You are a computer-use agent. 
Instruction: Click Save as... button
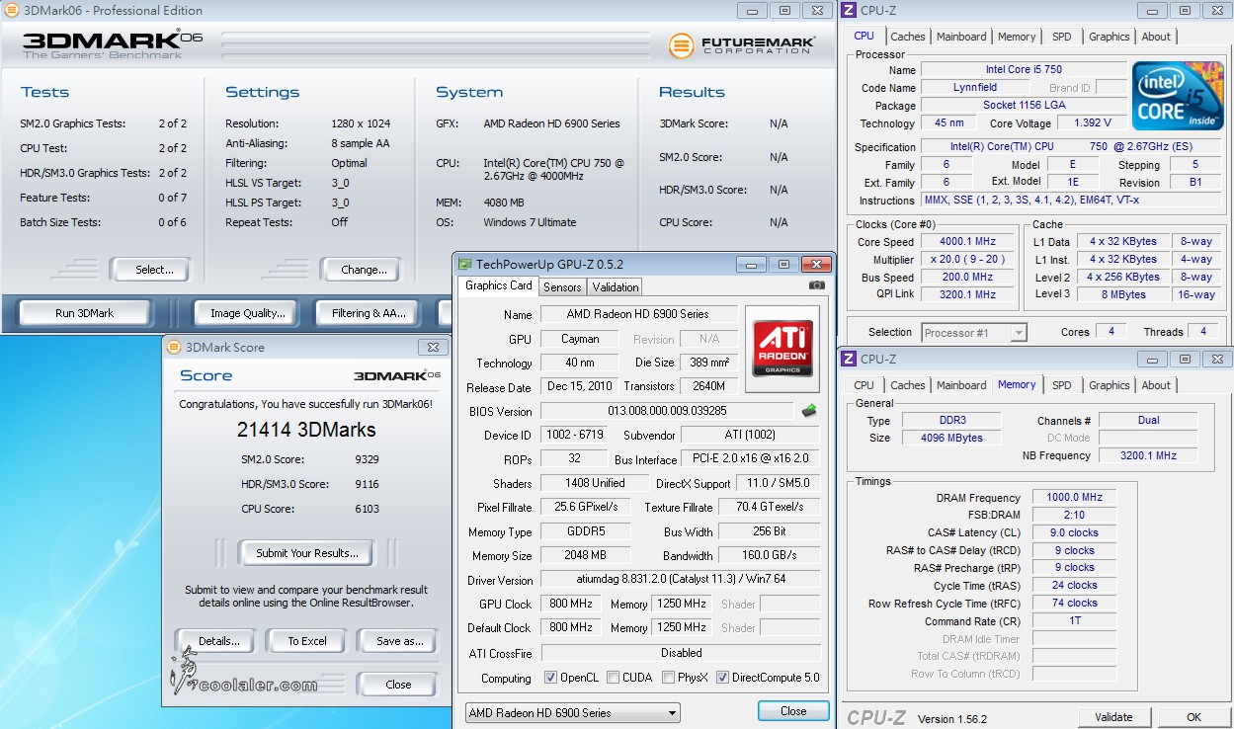click(399, 641)
